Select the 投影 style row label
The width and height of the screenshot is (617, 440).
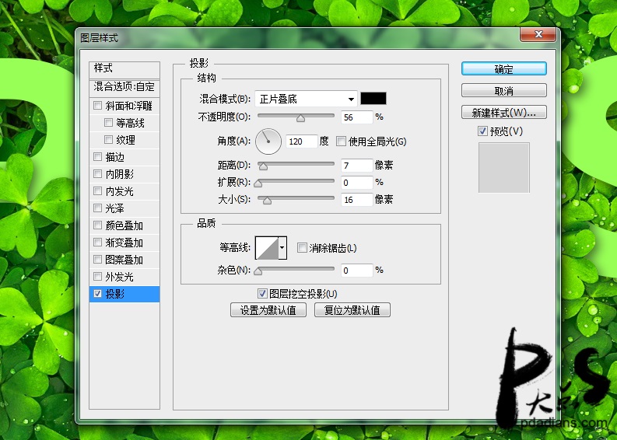pyautogui.click(x=114, y=294)
